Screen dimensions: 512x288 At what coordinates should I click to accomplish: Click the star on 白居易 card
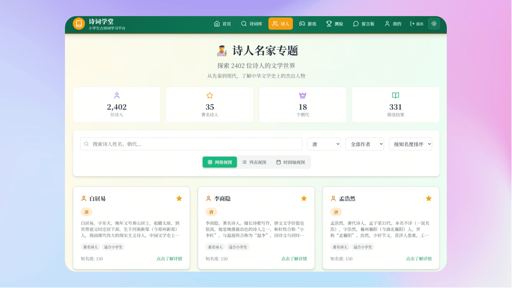(179, 198)
